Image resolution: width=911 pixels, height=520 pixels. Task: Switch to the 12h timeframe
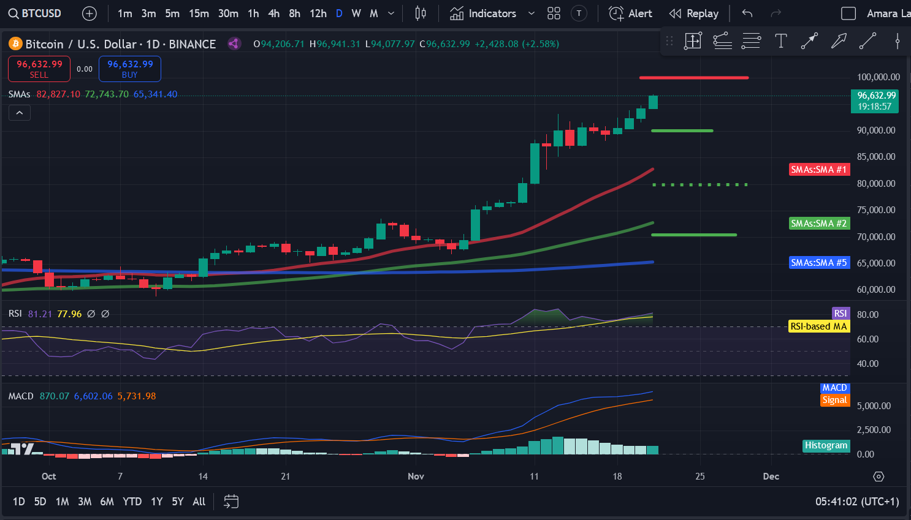(318, 13)
